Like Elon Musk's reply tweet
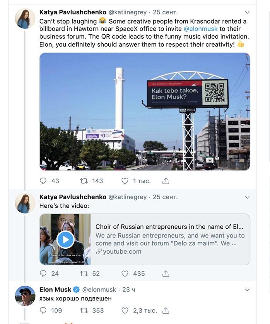The height and width of the screenshot is (324, 270). [x=125, y=310]
